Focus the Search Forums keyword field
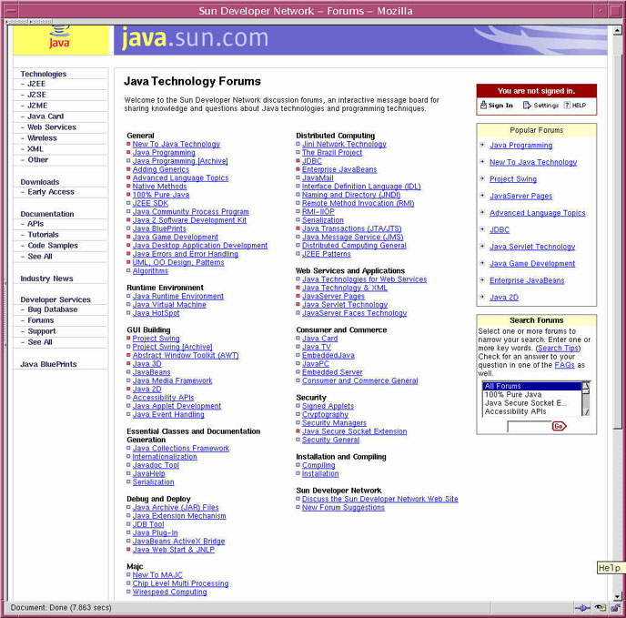The width and height of the screenshot is (626, 618). pos(529,427)
